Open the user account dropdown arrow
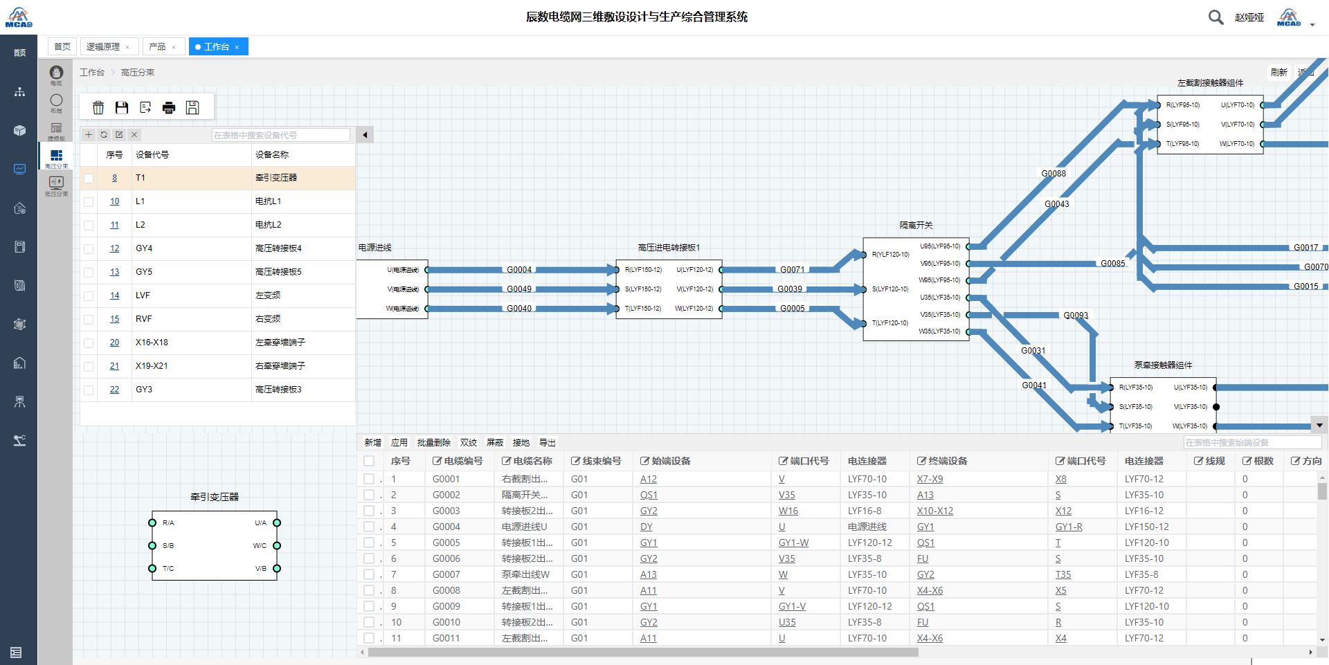The width and height of the screenshot is (1329, 665). [1312, 25]
